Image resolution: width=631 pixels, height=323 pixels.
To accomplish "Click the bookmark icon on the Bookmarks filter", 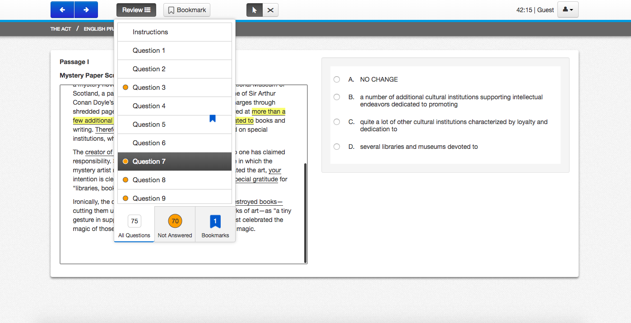I will coord(215,221).
